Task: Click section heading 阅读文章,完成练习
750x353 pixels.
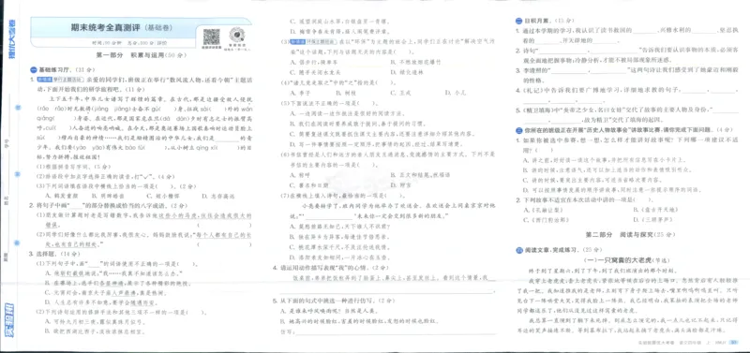Action: click(x=550, y=249)
